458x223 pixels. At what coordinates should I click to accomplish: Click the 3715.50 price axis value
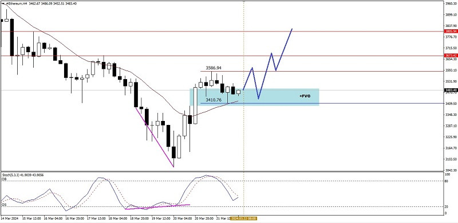[x=451, y=48]
